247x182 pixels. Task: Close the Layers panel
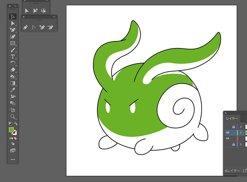tap(226, 113)
